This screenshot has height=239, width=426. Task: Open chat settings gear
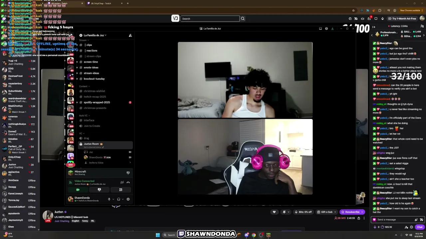point(412,227)
